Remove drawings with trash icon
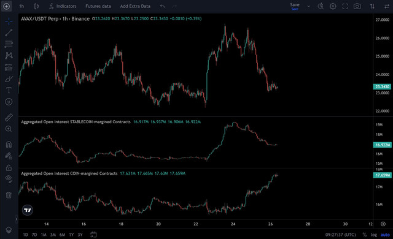Image resolution: width=393 pixels, height=239 pixels. 9,195
